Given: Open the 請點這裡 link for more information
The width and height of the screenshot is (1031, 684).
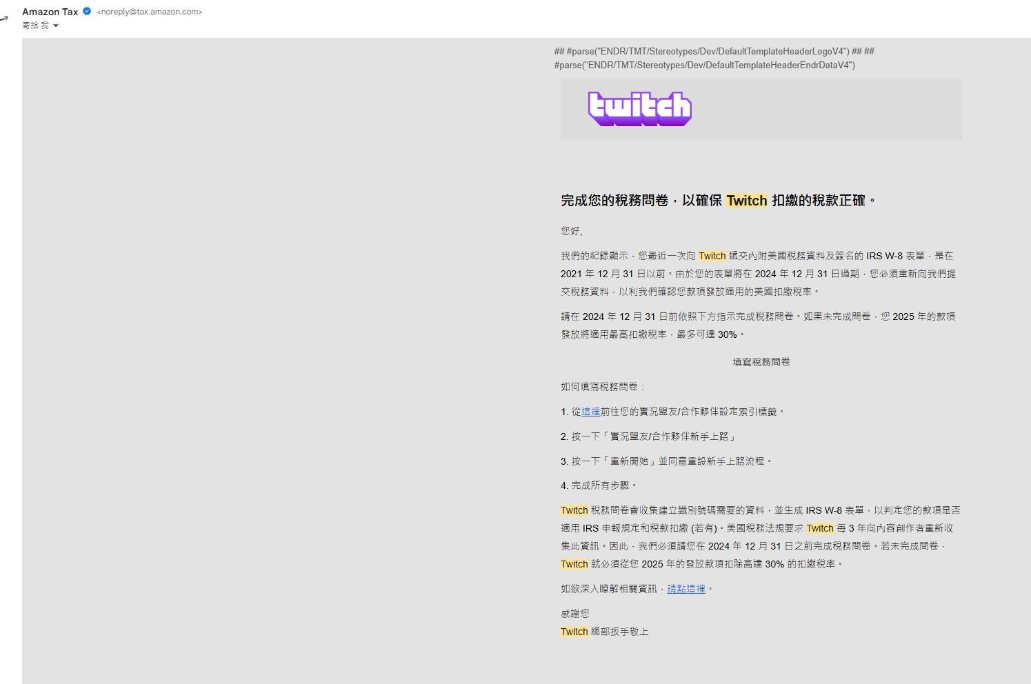Looking at the screenshot, I should pos(685,589).
